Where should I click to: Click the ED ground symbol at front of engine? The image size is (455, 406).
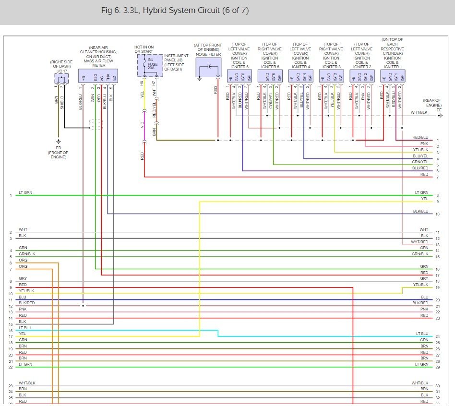(59, 142)
